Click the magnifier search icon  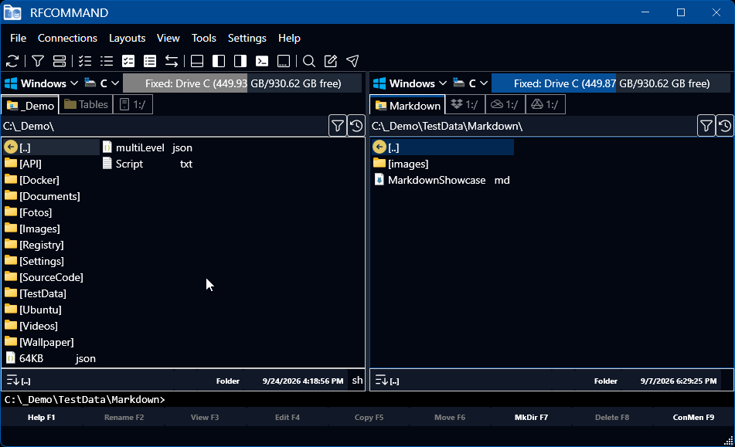309,61
